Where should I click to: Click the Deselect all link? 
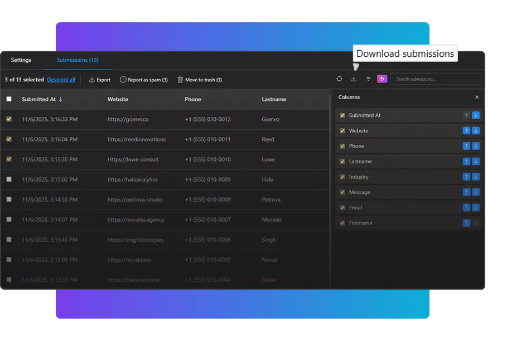pos(61,80)
